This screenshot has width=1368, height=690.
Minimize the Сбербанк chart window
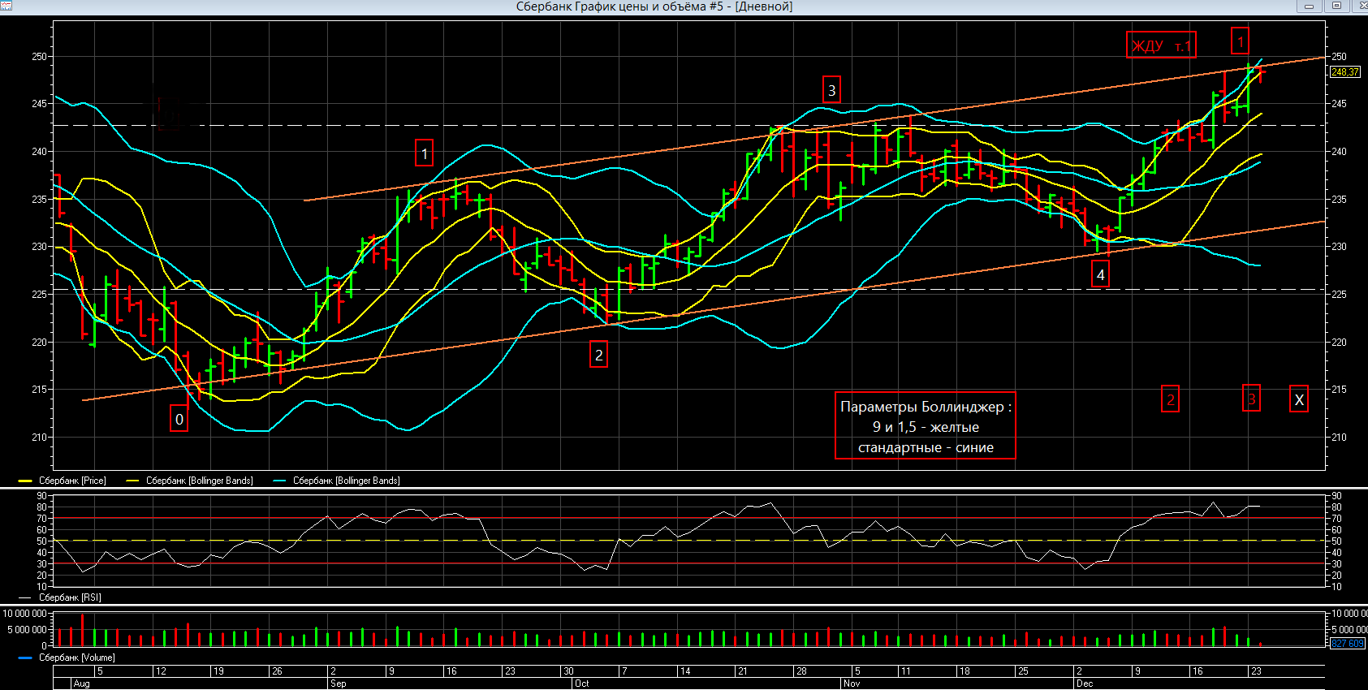(x=1310, y=6)
